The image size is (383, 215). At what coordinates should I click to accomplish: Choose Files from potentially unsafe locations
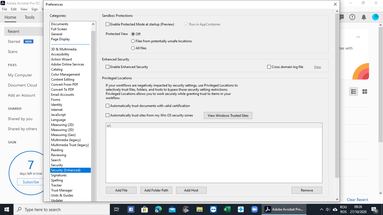133,41
